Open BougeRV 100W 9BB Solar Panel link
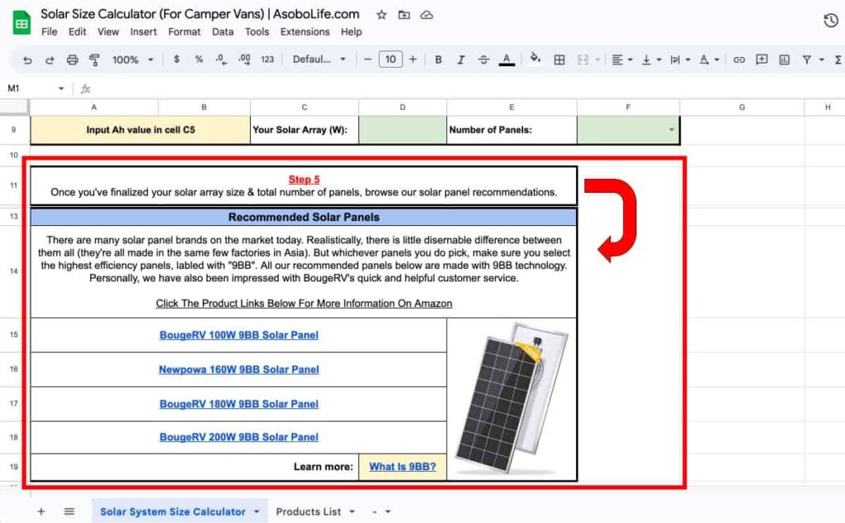Viewport: 845px width, 523px height. pyautogui.click(x=238, y=335)
